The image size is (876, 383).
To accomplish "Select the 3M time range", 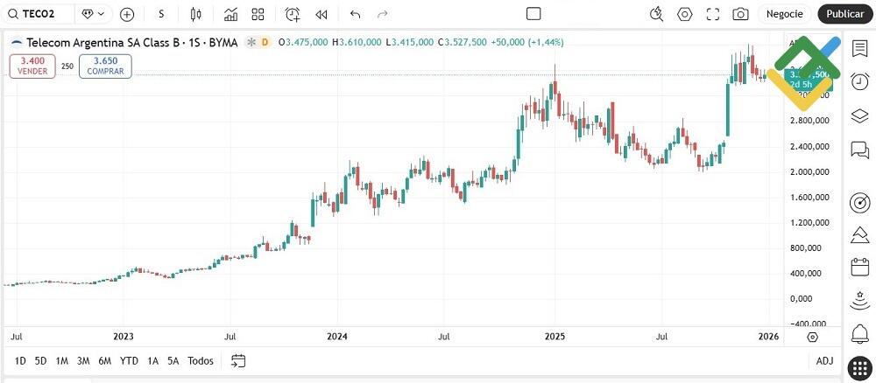I will [83, 360].
